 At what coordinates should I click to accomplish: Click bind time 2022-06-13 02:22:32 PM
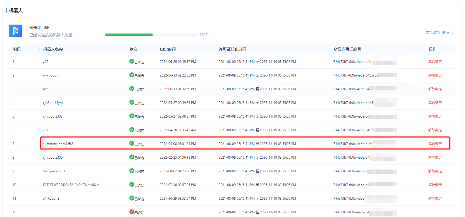coord(178,75)
